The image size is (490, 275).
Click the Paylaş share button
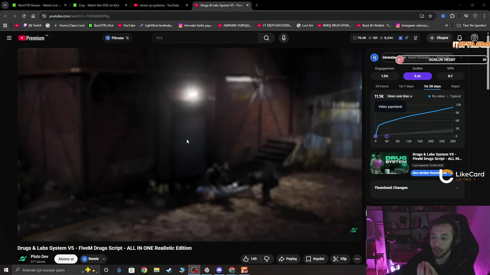[x=288, y=259]
